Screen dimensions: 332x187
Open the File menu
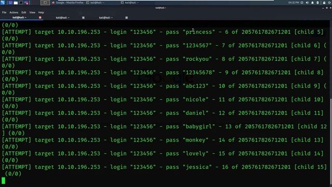(4, 12)
